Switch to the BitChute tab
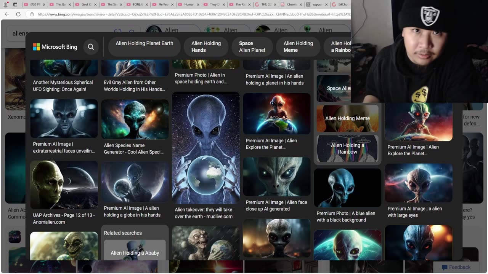 click(340, 5)
